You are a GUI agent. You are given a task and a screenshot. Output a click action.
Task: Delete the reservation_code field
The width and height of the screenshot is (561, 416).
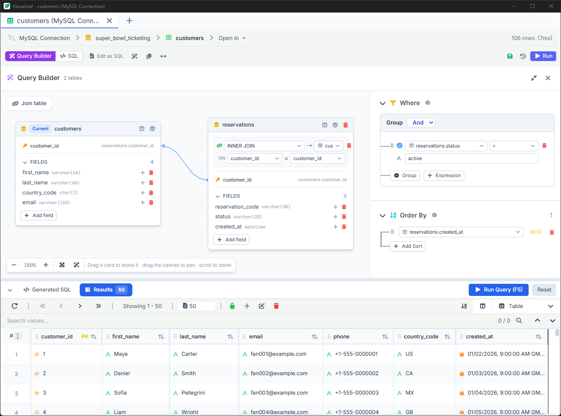pyautogui.click(x=344, y=207)
